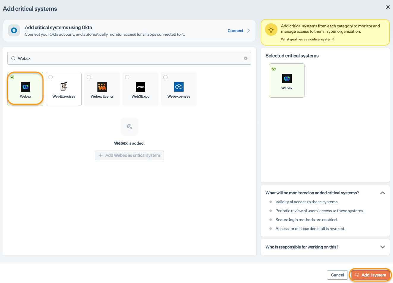The height and width of the screenshot is (283, 393).
Task: Expand 'Who is responsible for working on this?'
Action: pyautogui.click(x=383, y=247)
